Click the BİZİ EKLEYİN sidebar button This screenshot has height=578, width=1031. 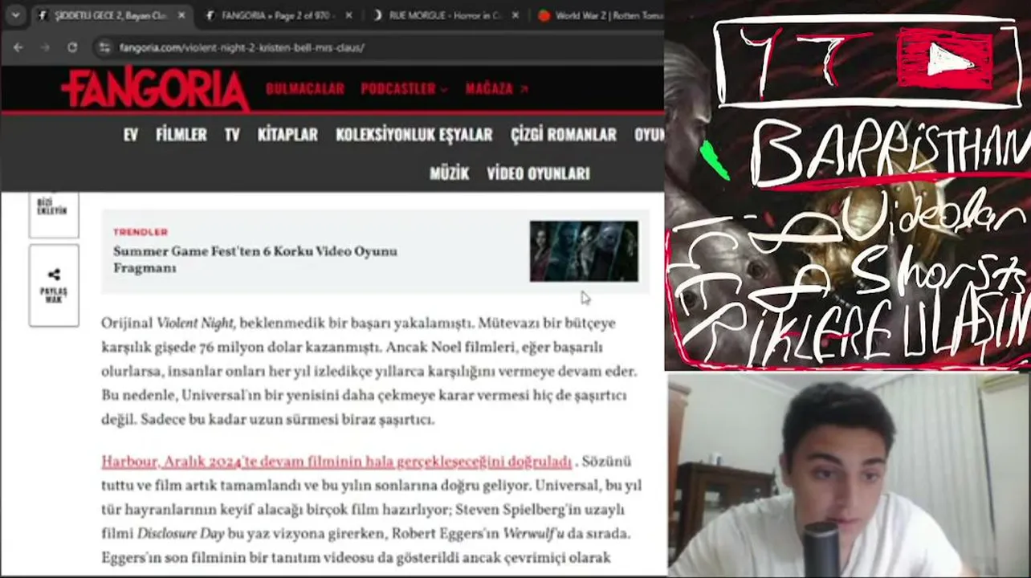pyautogui.click(x=53, y=210)
